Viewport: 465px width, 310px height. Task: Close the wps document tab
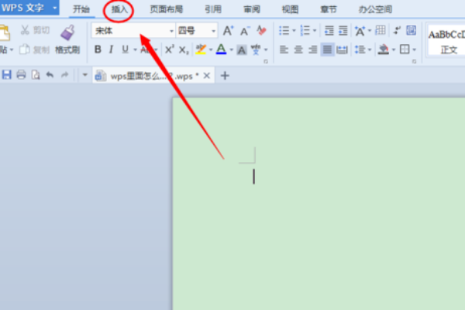click(206, 75)
